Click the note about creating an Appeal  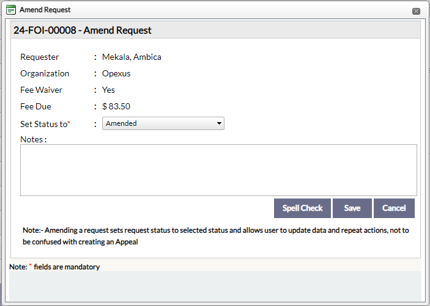pos(216,236)
